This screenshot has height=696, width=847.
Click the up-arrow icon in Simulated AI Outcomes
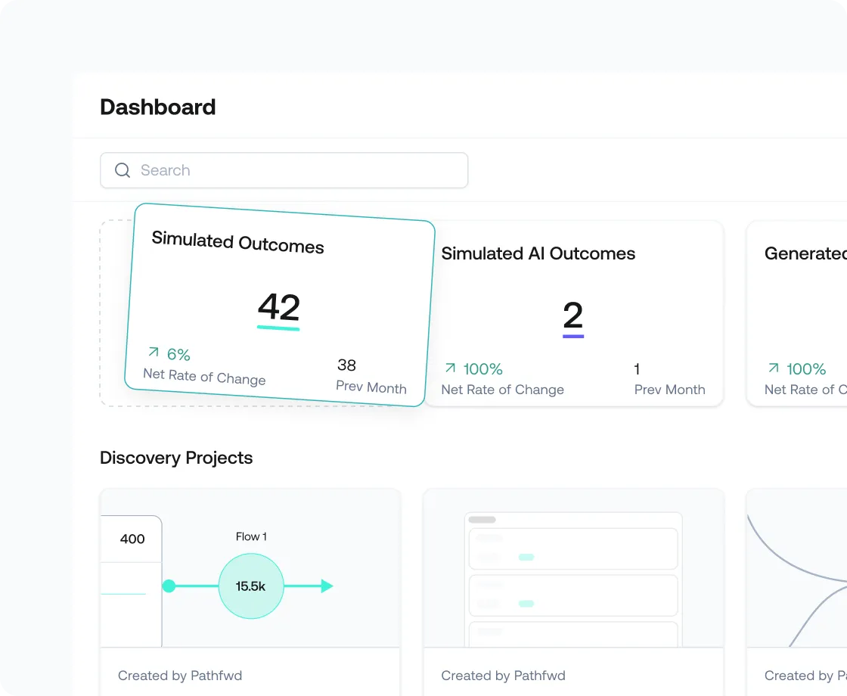[450, 368]
